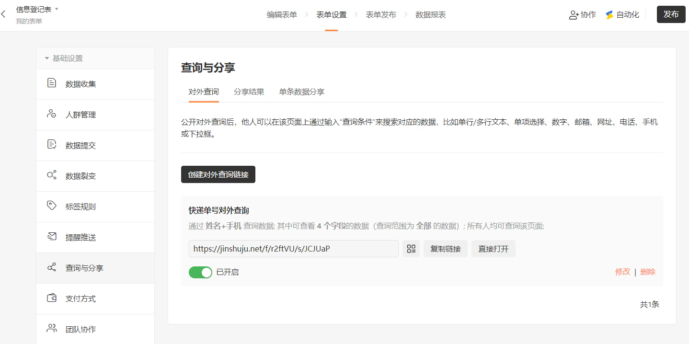Screen dimensions: 689x344
Task: Open 数据收集 settings
Action: 95,84
